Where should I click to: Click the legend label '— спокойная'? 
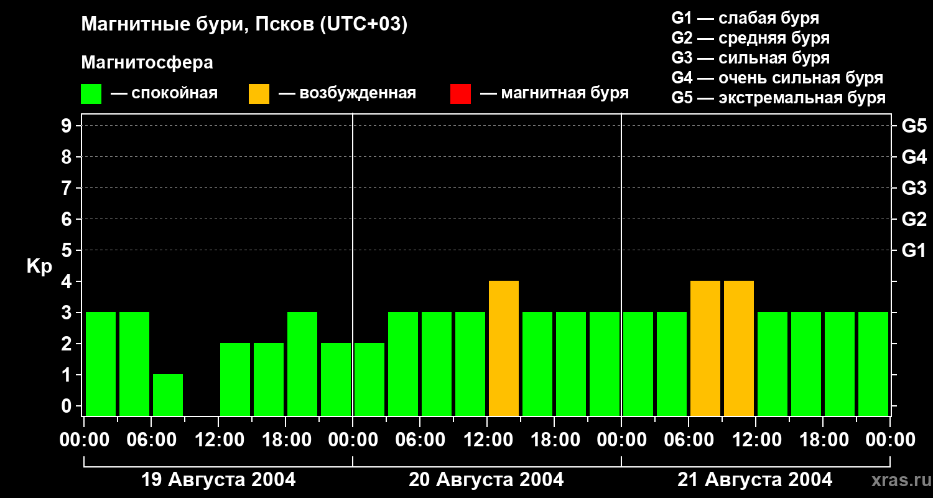click(164, 94)
